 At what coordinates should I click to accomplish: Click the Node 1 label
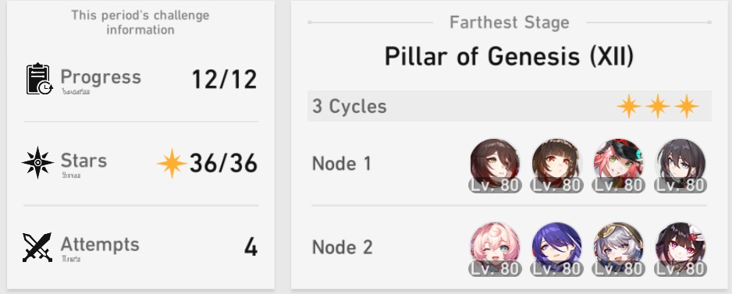point(342,164)
